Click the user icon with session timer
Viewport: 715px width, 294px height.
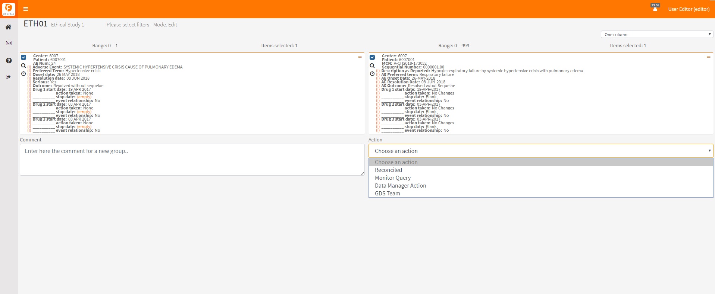point(655,7)
